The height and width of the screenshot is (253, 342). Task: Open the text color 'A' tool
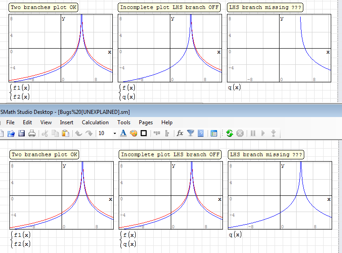123,133
